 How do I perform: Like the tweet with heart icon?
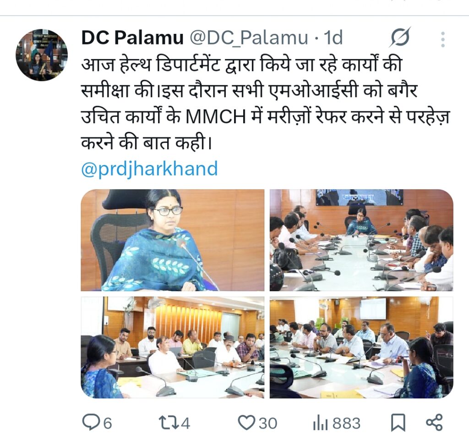click(246, 423)
